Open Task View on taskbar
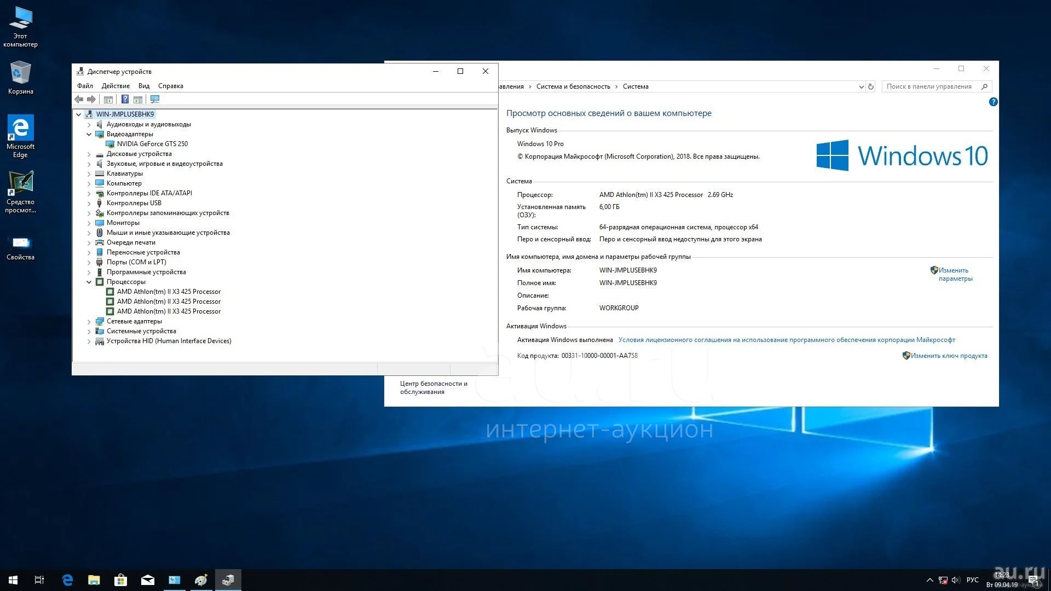Image resolution: width=1051 pixels, height=591 pixels. coord(39,580)
